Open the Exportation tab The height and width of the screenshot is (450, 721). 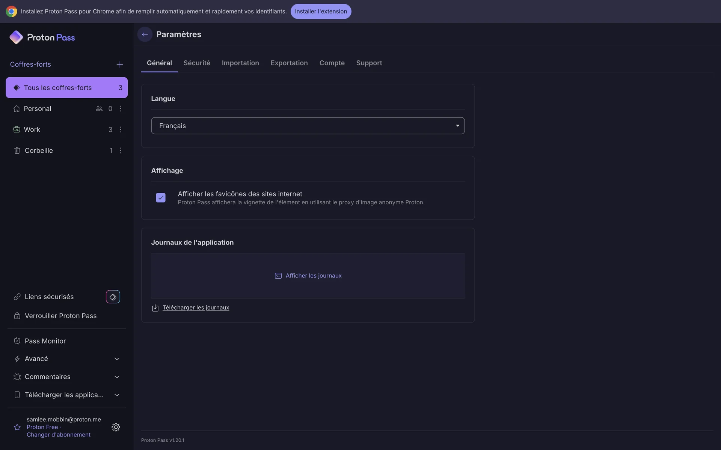point(289,63)
